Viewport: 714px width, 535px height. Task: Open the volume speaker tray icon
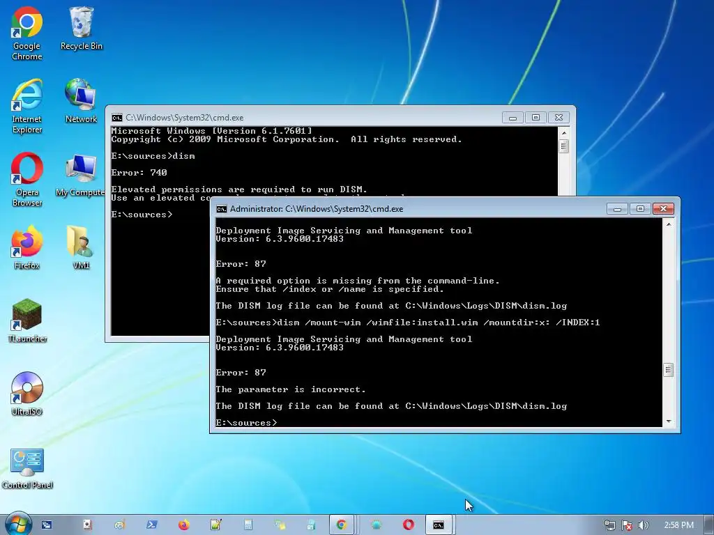643,525
